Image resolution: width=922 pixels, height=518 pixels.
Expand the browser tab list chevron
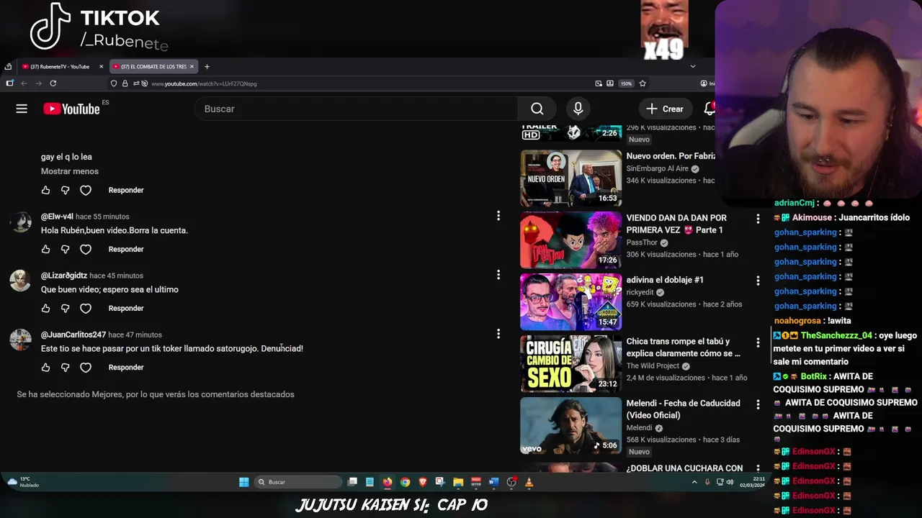pyautogui.click(x=693, y=66)
